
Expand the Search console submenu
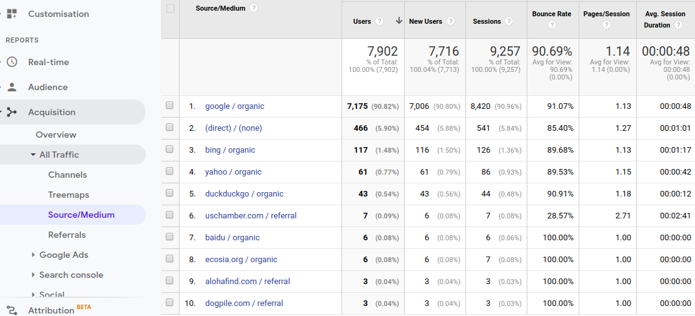[x=33, y=275]
